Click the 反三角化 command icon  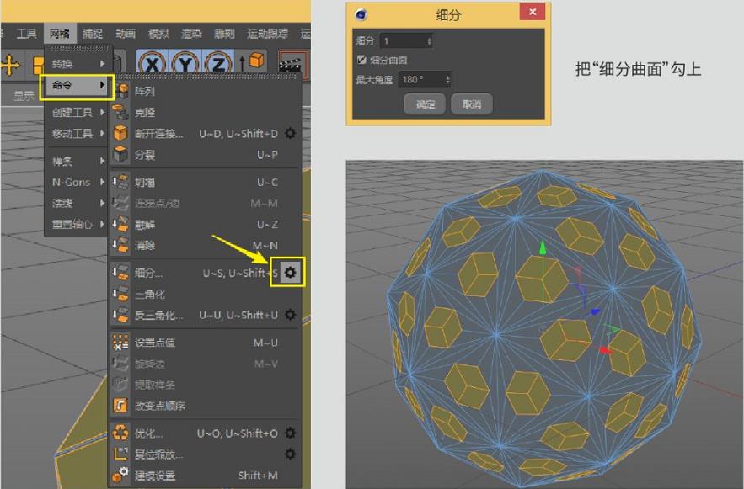click(x=120, y=315)
